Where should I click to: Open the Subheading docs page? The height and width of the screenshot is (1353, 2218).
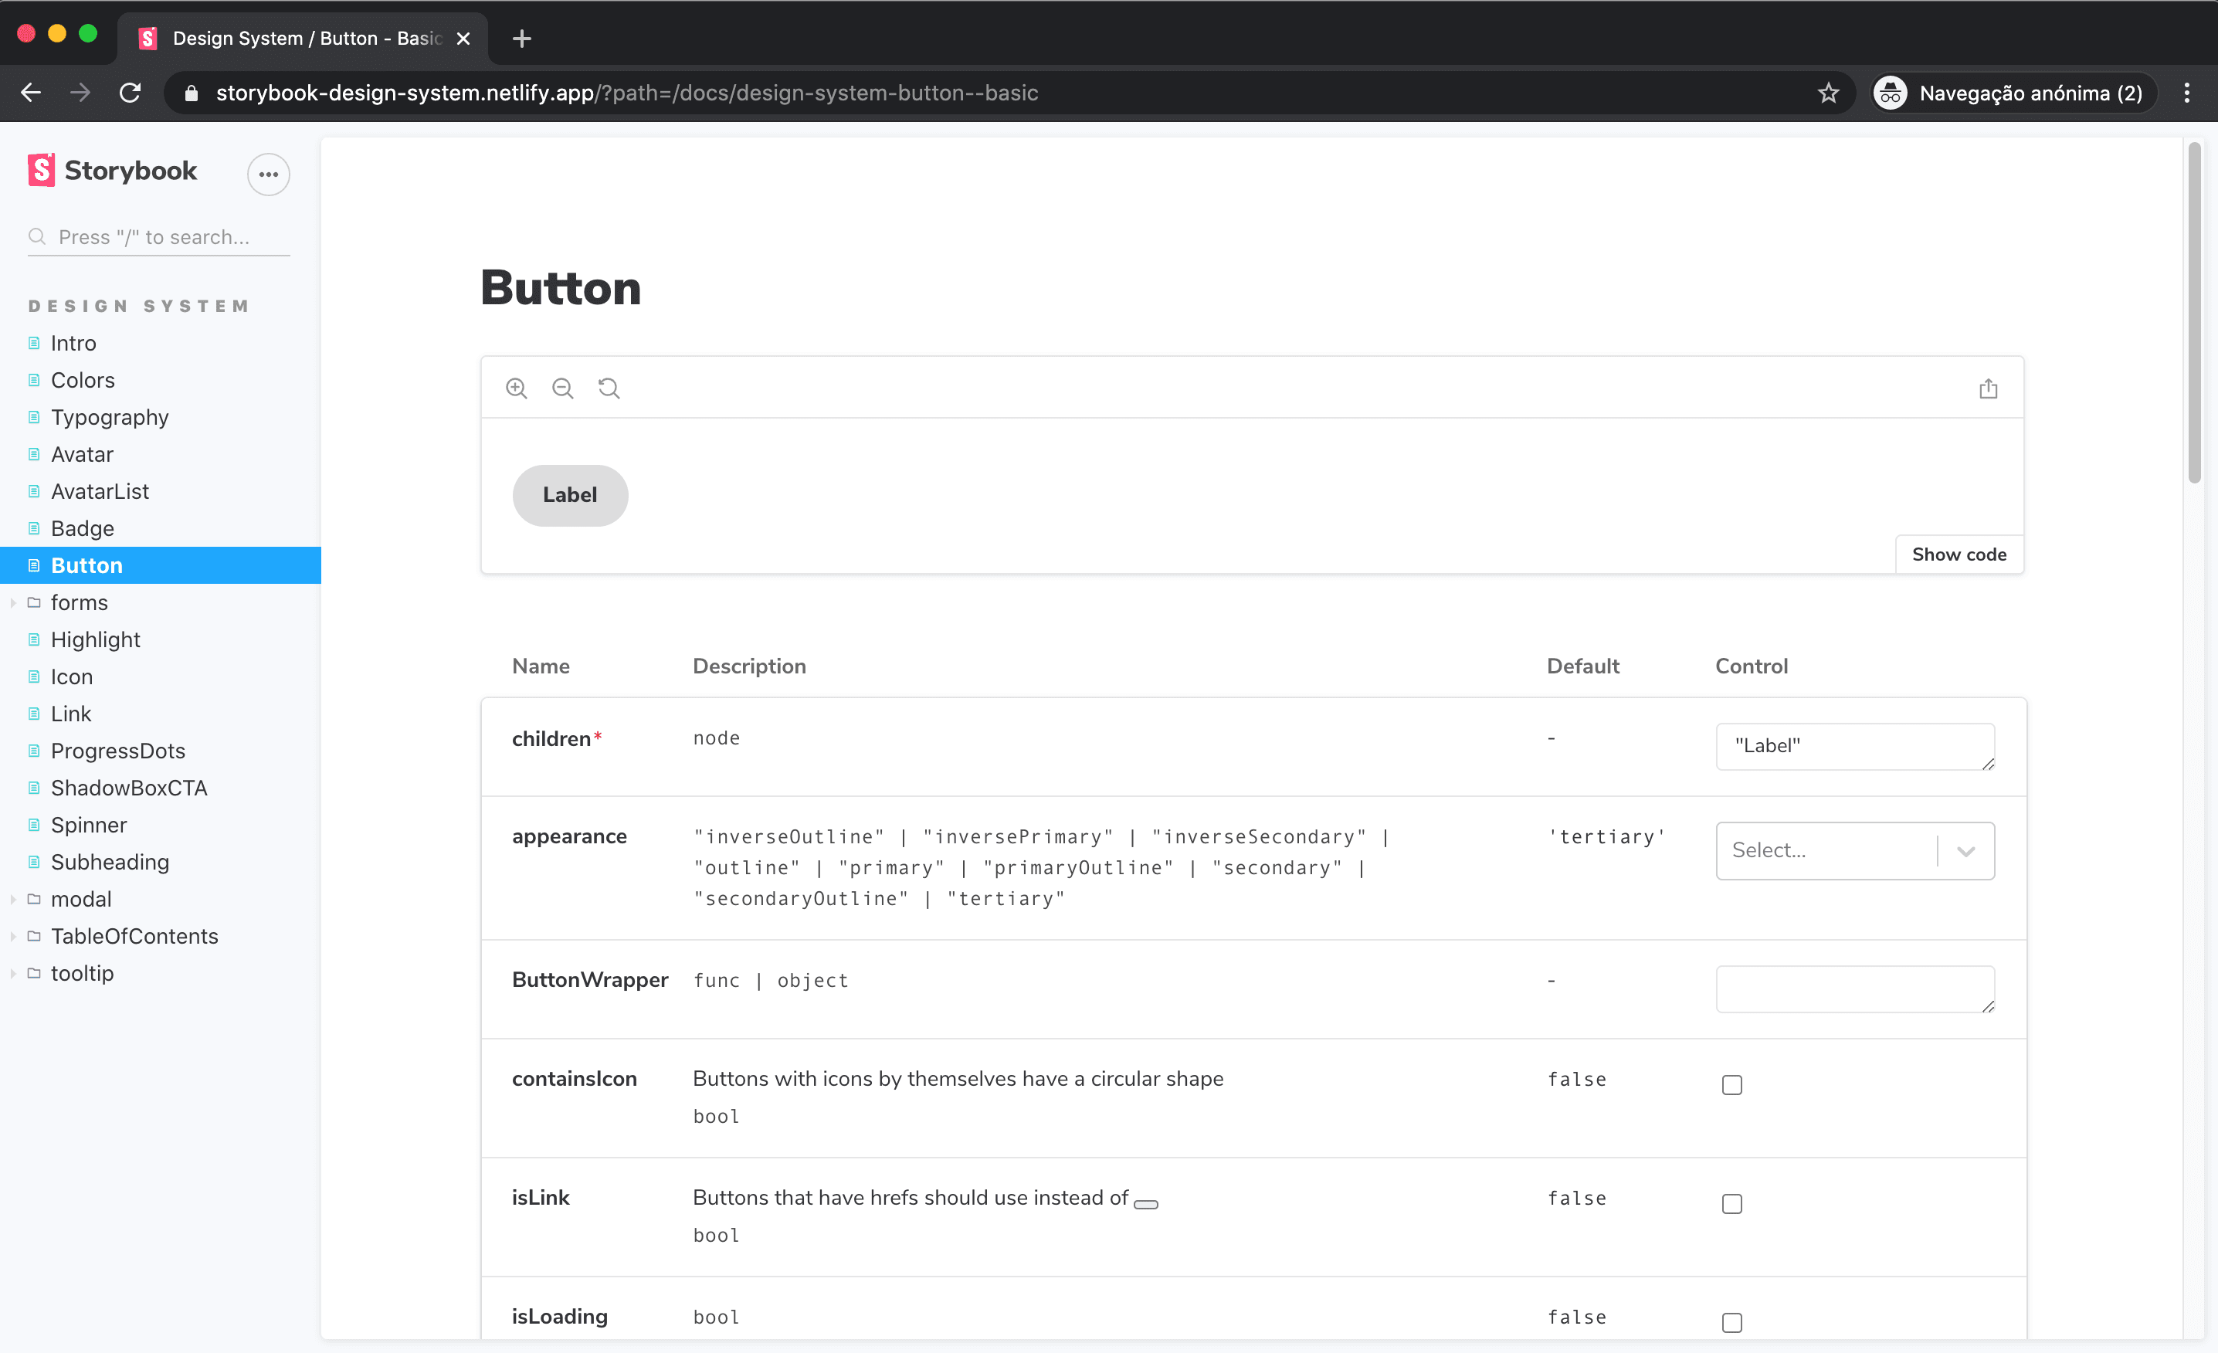point(110,862)
